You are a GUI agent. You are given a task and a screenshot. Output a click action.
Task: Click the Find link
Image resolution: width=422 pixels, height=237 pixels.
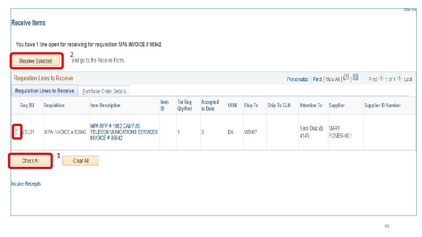(x=317, y=79)
